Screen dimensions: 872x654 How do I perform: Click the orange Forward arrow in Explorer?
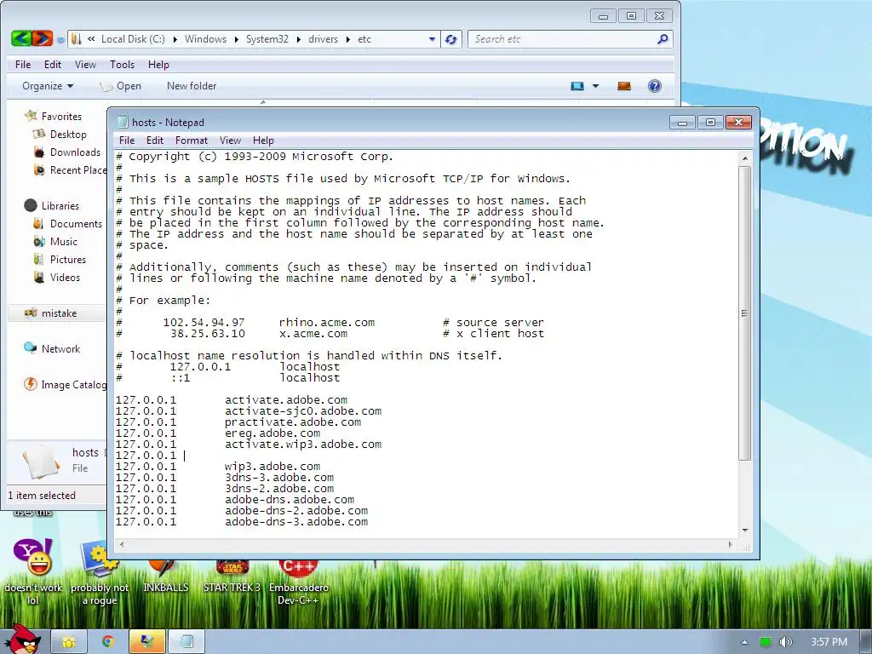(43, 38)
